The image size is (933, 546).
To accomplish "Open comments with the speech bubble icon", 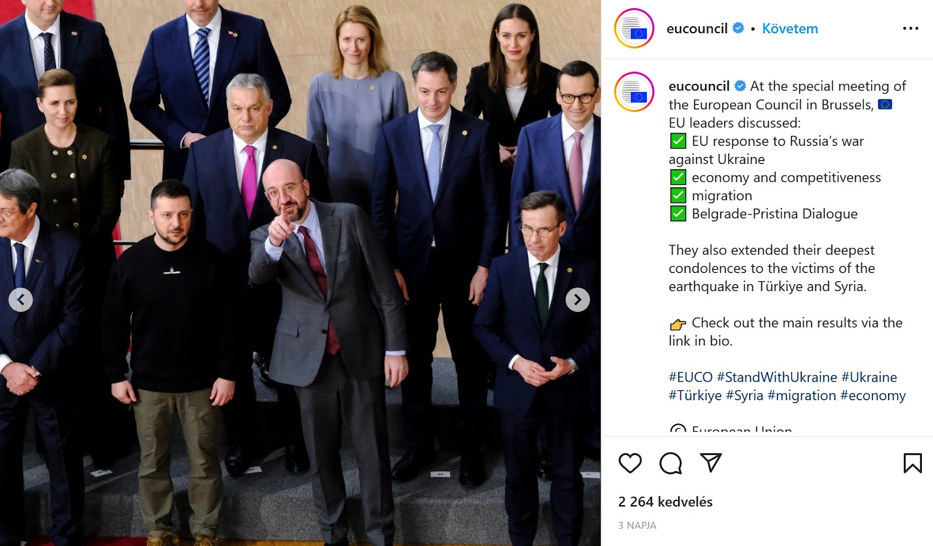I will coord(671,463).
